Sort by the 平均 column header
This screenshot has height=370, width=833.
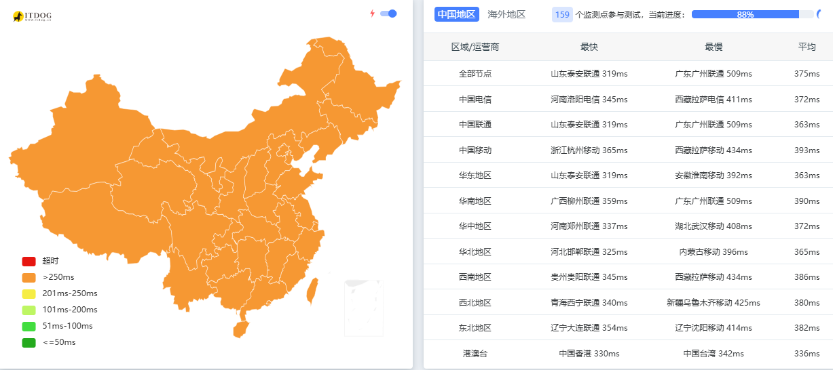[x=807, y=47]
